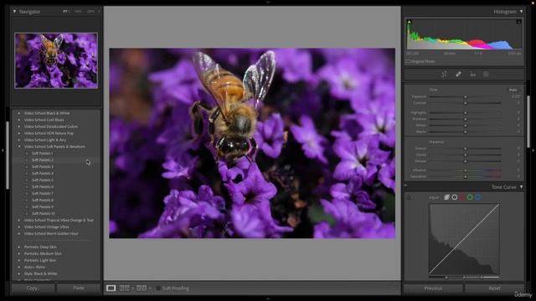
Task: Click the Navigator bee thumbnail preview
Action: [56, 61]
